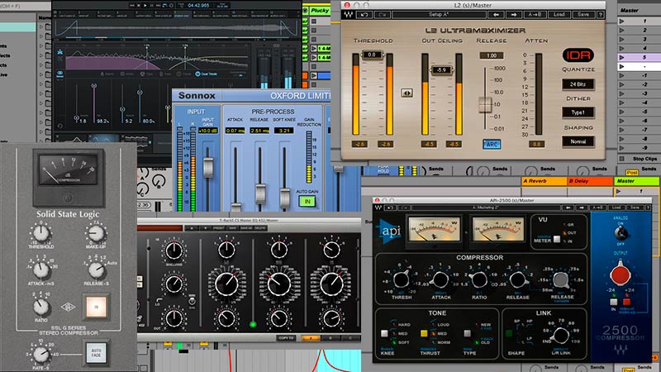Click the Waves logo in L2 toolbar

click(x=349, y=15)
